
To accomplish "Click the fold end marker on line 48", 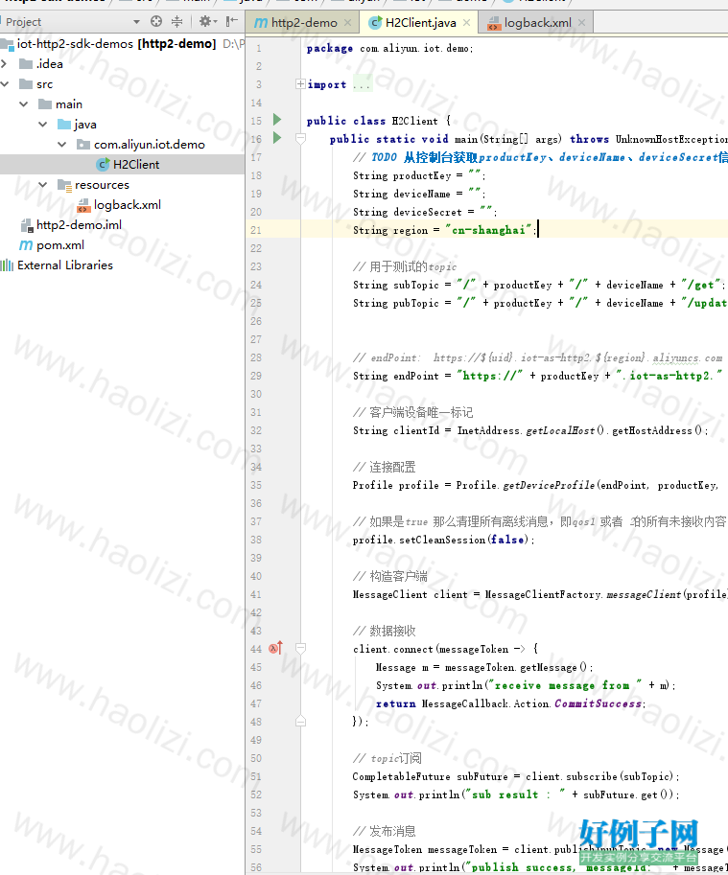I will (x=300, y=721).
